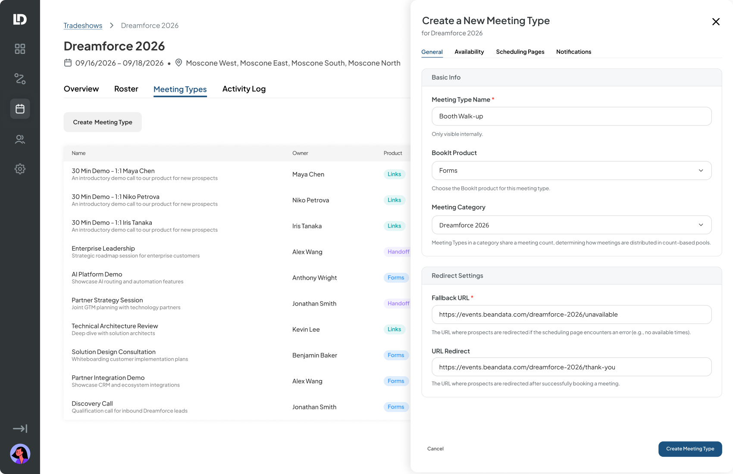The width and height of the screenshot is (733, 474).
Task: Open the Technical Architecture Review row
Action: click(x=237, y=330)
